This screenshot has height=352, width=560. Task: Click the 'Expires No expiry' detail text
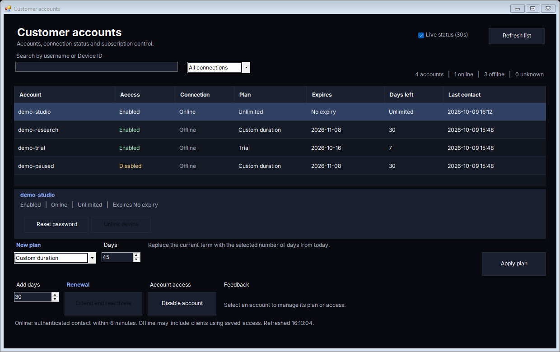[x=135, y=205]
